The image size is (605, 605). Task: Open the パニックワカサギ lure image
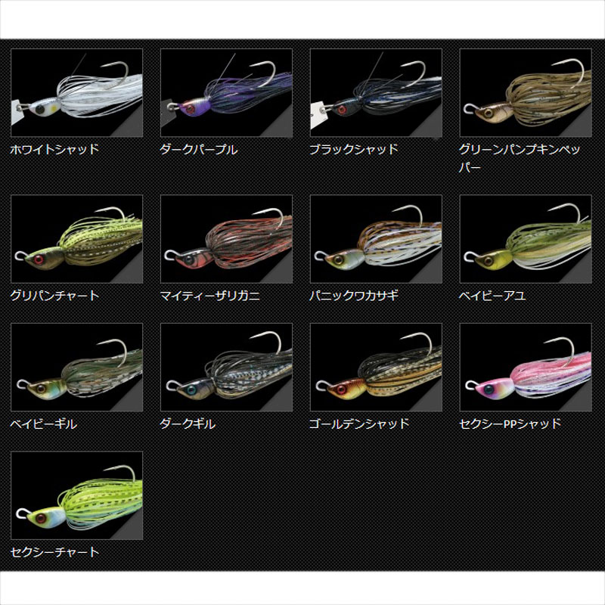[x=376, y=239]
